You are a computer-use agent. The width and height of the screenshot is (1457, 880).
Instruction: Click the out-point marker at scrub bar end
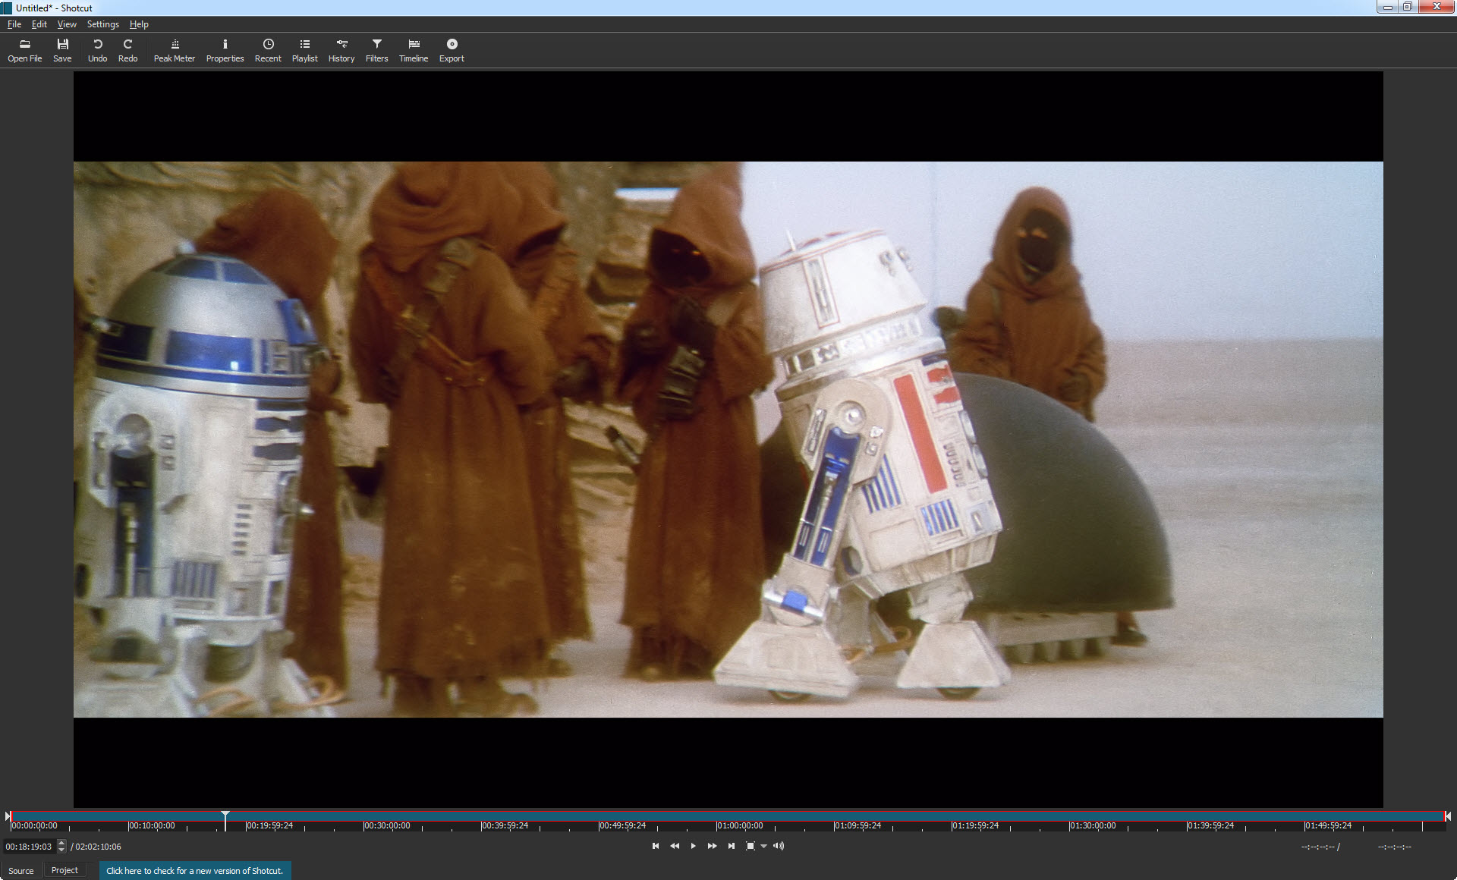[1448, 816]
